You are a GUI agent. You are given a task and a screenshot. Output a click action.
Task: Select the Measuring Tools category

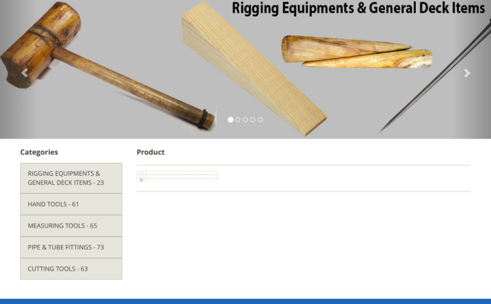coord(71,226)
